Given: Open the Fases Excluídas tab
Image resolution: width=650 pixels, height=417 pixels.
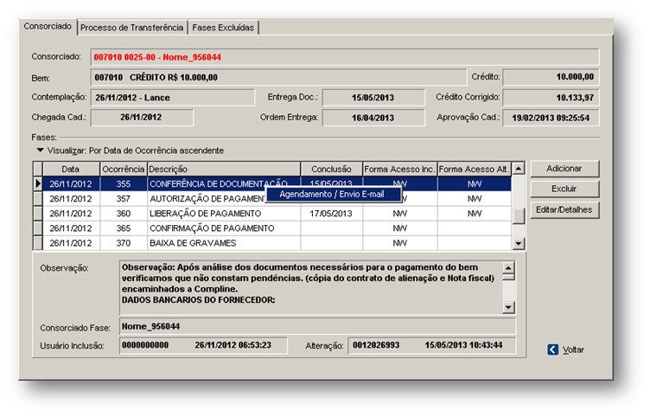Looking at the screenshot, I should pos(223,28).
